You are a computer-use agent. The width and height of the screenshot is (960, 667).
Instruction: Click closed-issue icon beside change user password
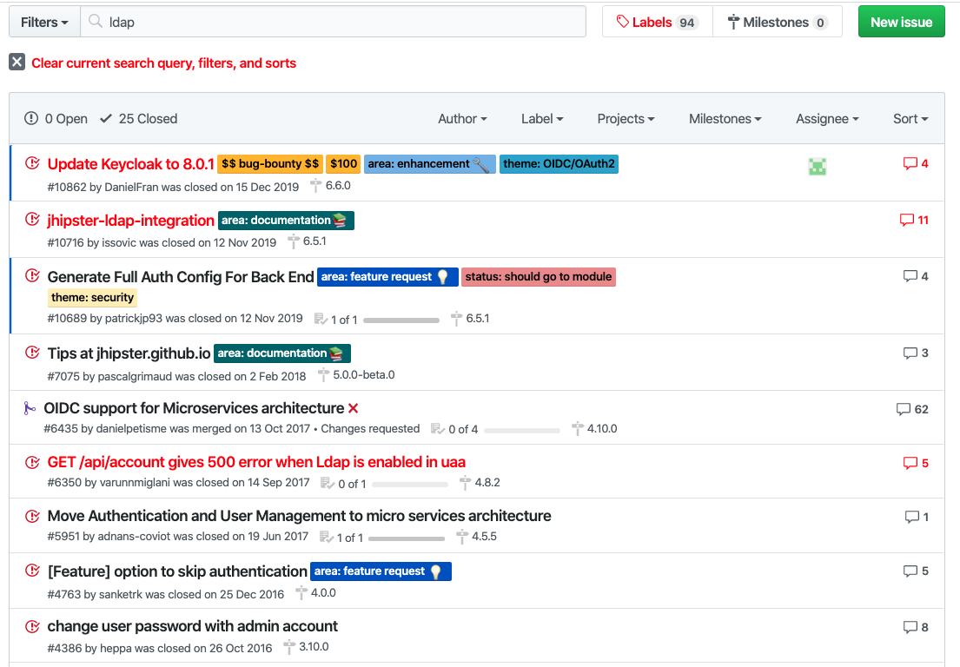[x=32, y=626]
